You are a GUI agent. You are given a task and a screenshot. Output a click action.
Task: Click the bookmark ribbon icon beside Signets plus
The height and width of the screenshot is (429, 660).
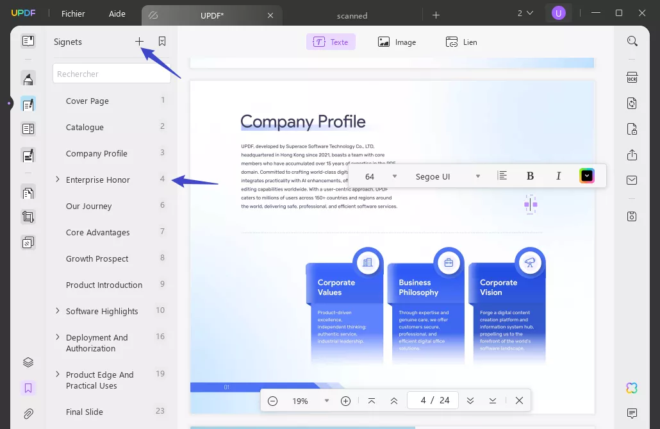[x=162, y=41]
